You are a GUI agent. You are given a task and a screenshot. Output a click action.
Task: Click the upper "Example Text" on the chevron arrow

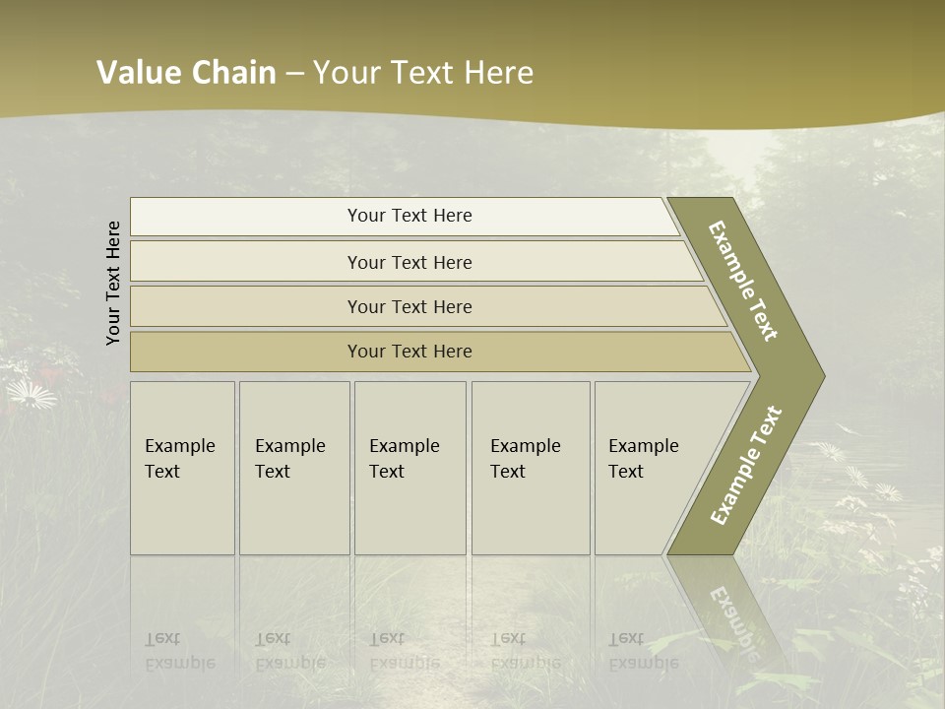[744, 281]
